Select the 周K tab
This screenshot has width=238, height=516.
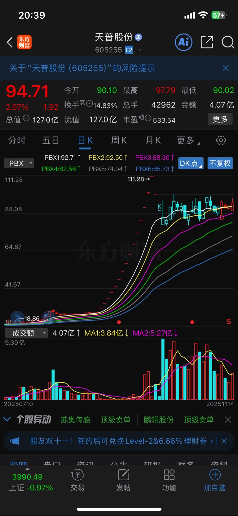[x=119, y=141]
